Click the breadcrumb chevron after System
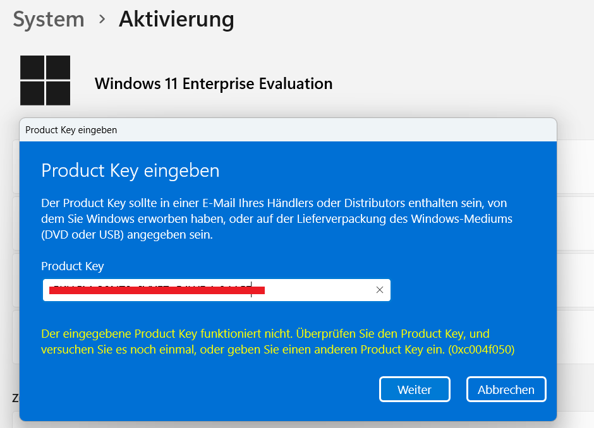Viewport: 594px width, 428px height. click(x=102, y=20)
